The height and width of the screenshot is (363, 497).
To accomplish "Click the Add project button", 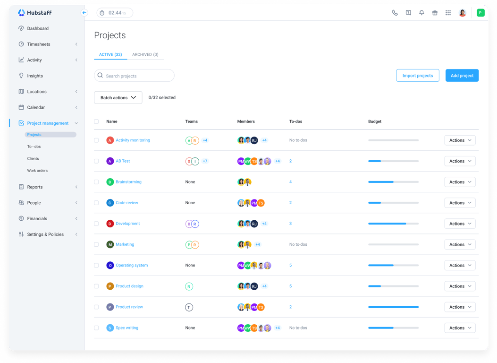I will (x=462, y=76).
